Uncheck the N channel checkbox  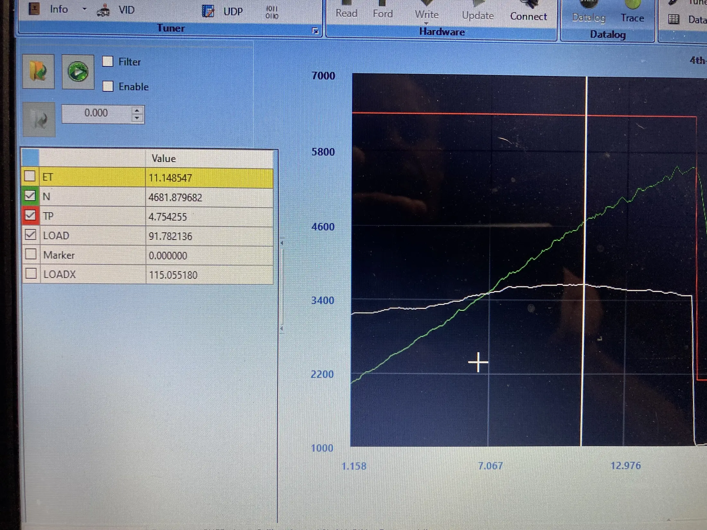click(x=30, y=196)
